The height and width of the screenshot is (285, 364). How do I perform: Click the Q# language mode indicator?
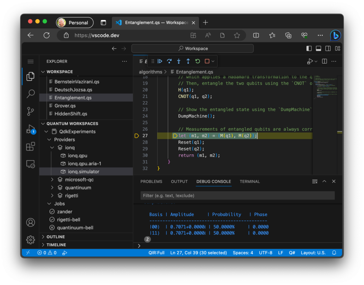point(292,253)
